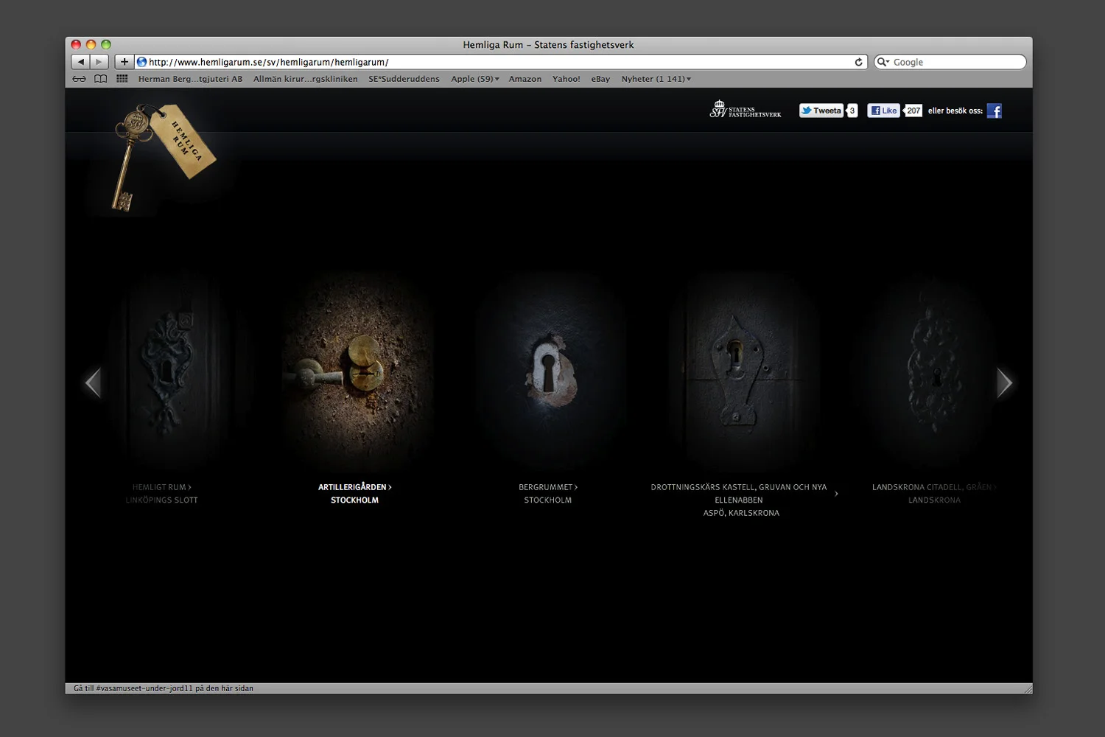Image resolution: width=1105 pixels, height=737 pixels.
Task: Add a bookmark with the plus button
Action: tap(124, 62)
